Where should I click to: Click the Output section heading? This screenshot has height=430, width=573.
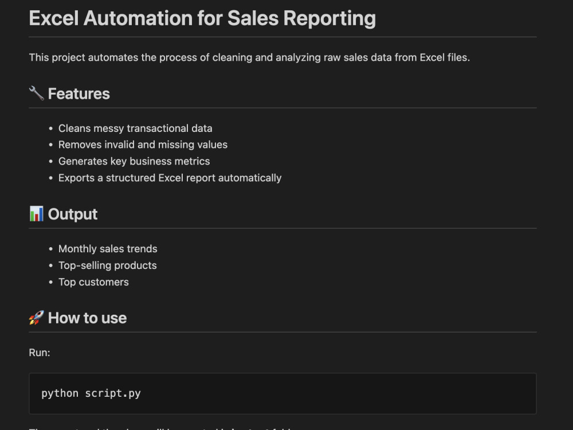pos(72,214)
